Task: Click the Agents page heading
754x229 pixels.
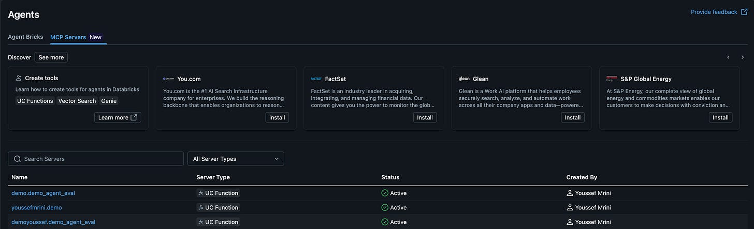Action: [24, 15]
